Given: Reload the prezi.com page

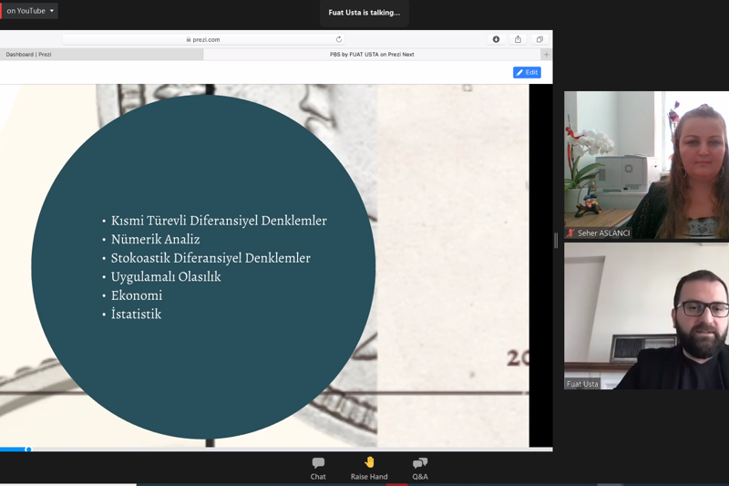Looking at the screenshot, I should click(x=339, y=39).
